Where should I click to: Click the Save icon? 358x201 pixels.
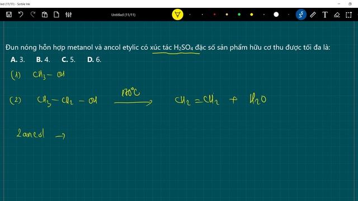[x=9, y=15]
